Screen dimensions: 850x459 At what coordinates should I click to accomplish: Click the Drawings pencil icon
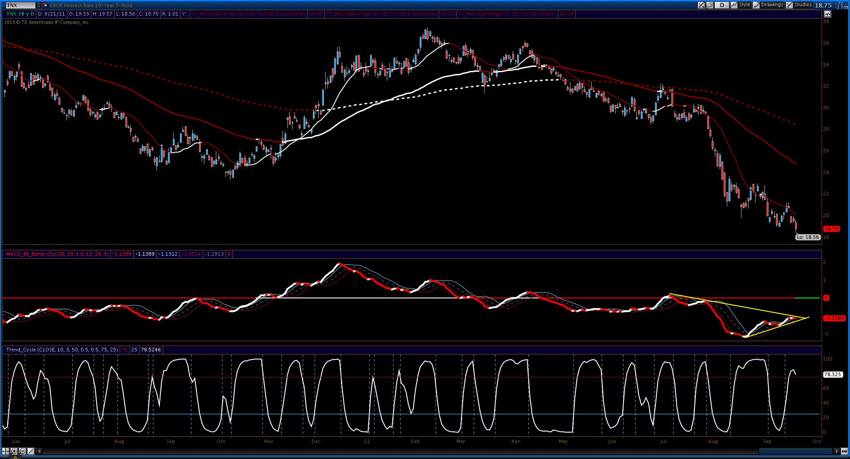coord(756,5)
